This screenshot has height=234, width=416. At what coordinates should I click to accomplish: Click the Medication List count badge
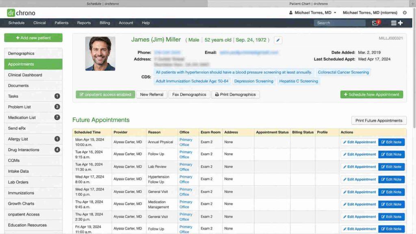(x=57, y=117)
